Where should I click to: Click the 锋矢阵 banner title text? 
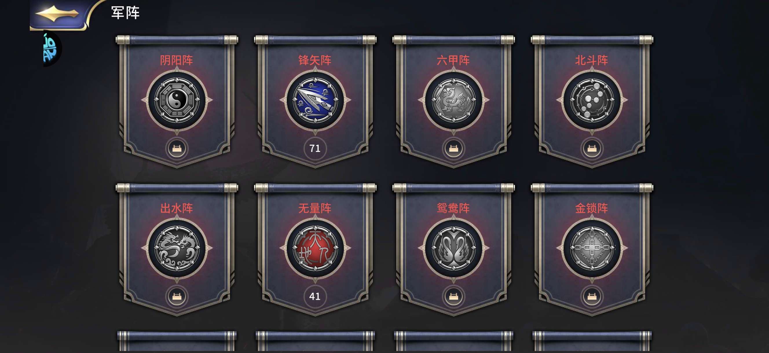[315, 60]
